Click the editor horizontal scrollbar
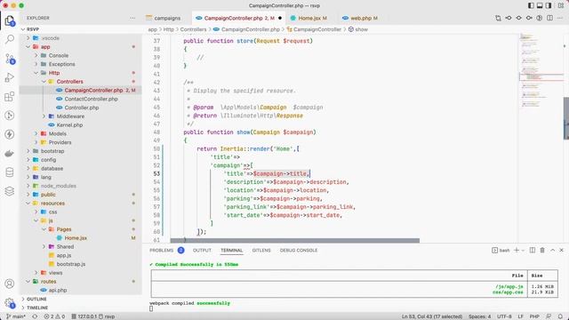The width and height of the screenshot is (569, 320). point(294,241)
